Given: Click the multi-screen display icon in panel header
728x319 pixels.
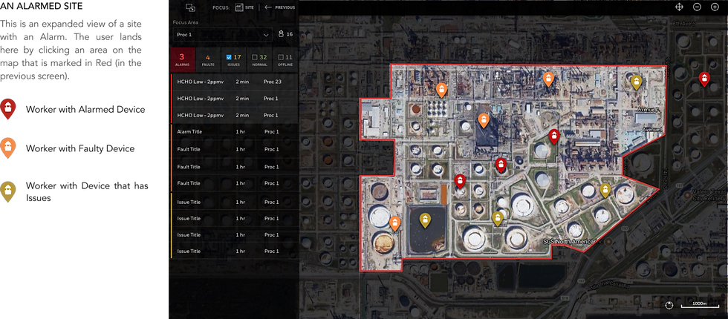Looking at the screenshot, I should point(190,7).
